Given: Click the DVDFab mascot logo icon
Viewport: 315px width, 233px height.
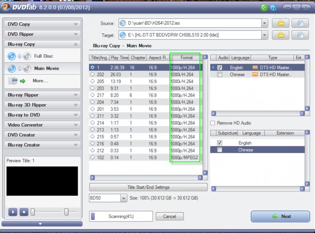Looking at the screenshot, I should [5, 7].
